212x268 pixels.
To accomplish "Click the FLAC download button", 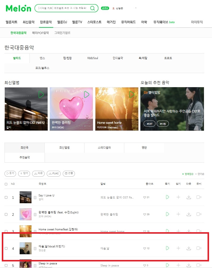I will coord(54,173).
